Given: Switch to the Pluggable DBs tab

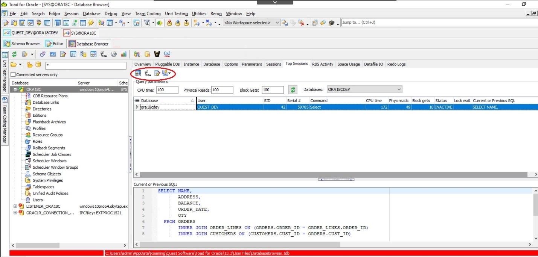Looking at the screenshot, I should click(x=168, y=64).
